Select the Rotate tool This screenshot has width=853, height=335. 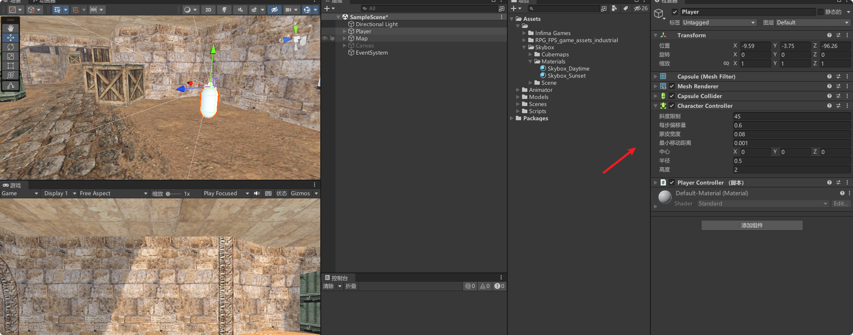point(11,47)
